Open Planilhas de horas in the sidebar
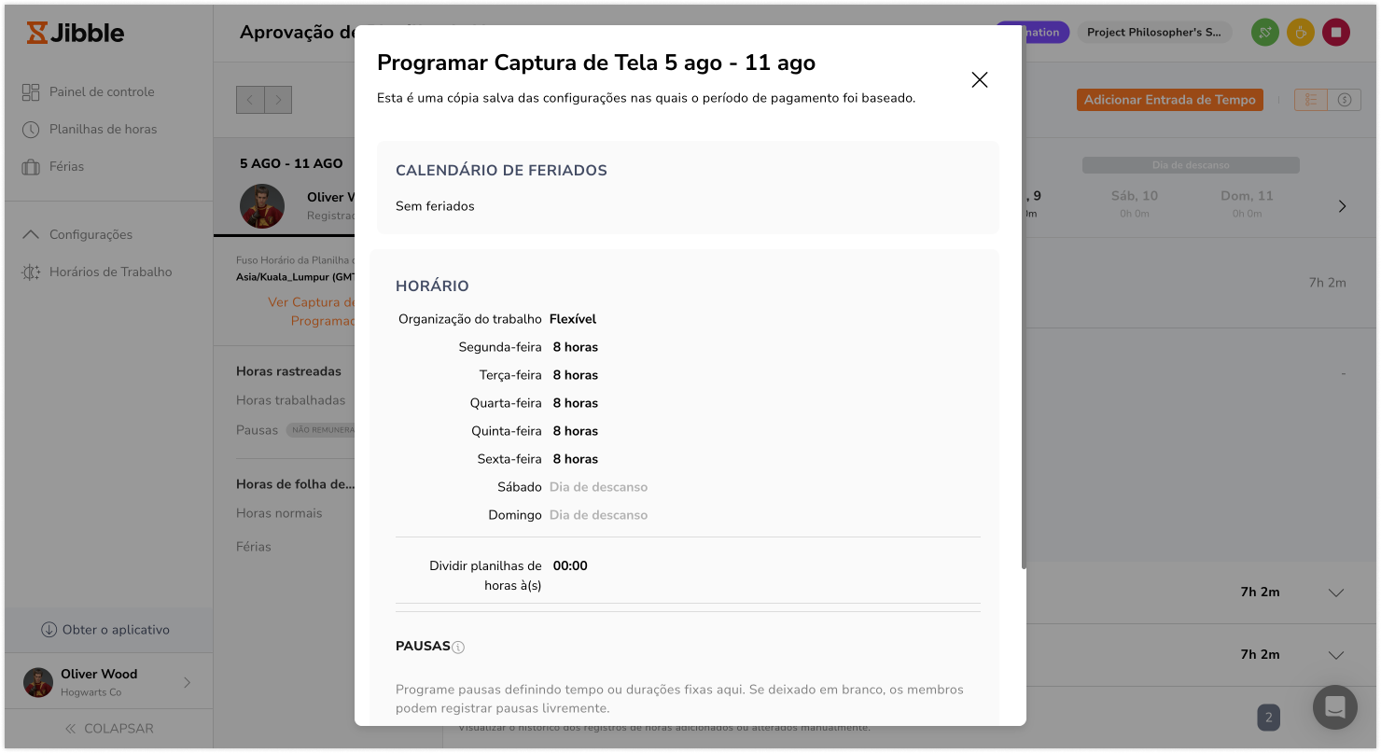Screen dimensions: 1381x753 coord(103,129)
